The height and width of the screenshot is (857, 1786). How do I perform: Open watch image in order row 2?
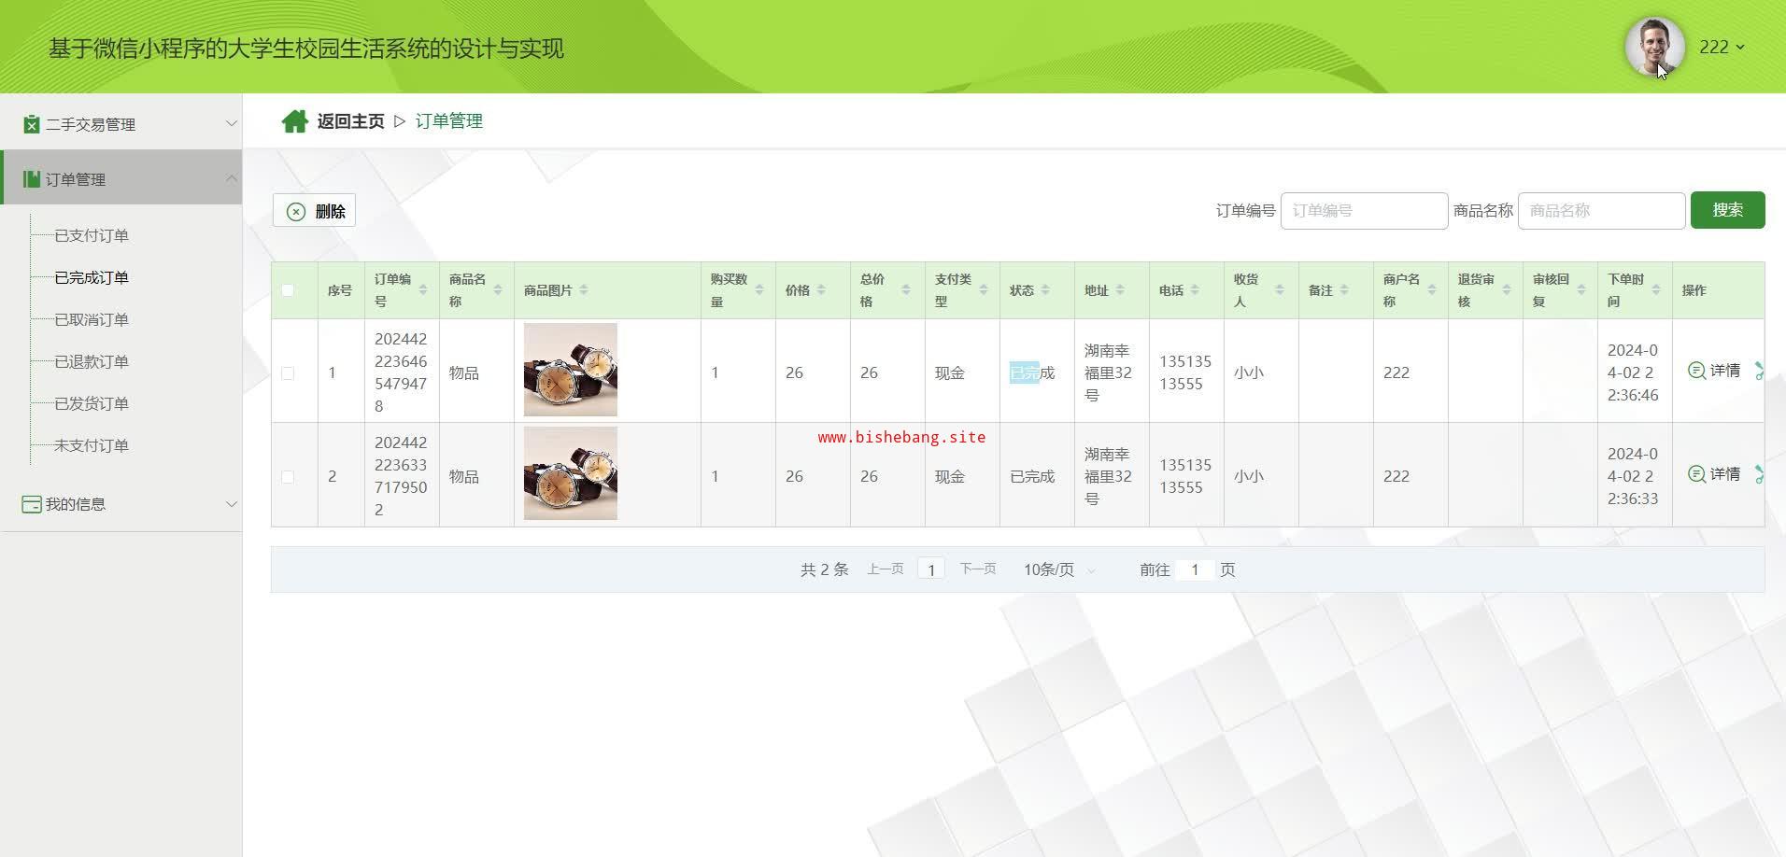click(x=570, y=473)
